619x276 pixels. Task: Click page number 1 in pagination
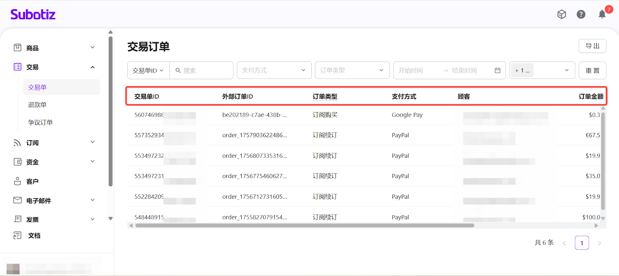(x=581, y=243)
